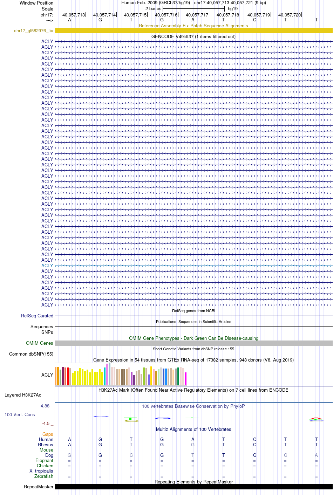The width and height of the screenshot is (333, 495).
Task: Click the chr17: ruler label
Action: [x=47, y=15]
